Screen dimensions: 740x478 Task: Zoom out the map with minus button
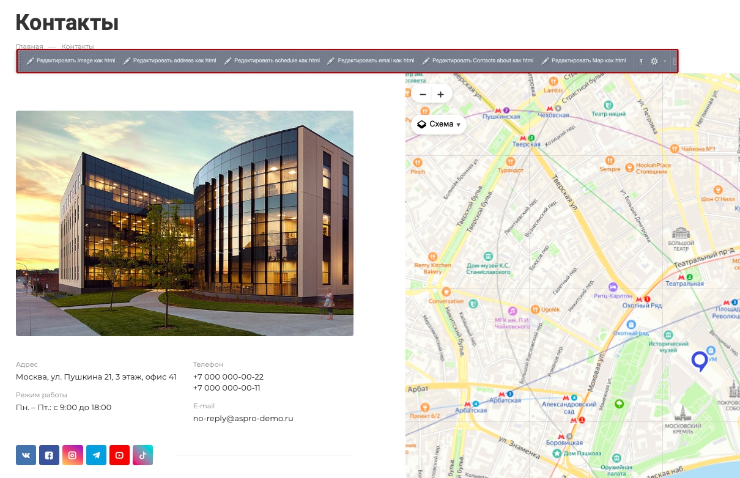(x=423, y=94)
